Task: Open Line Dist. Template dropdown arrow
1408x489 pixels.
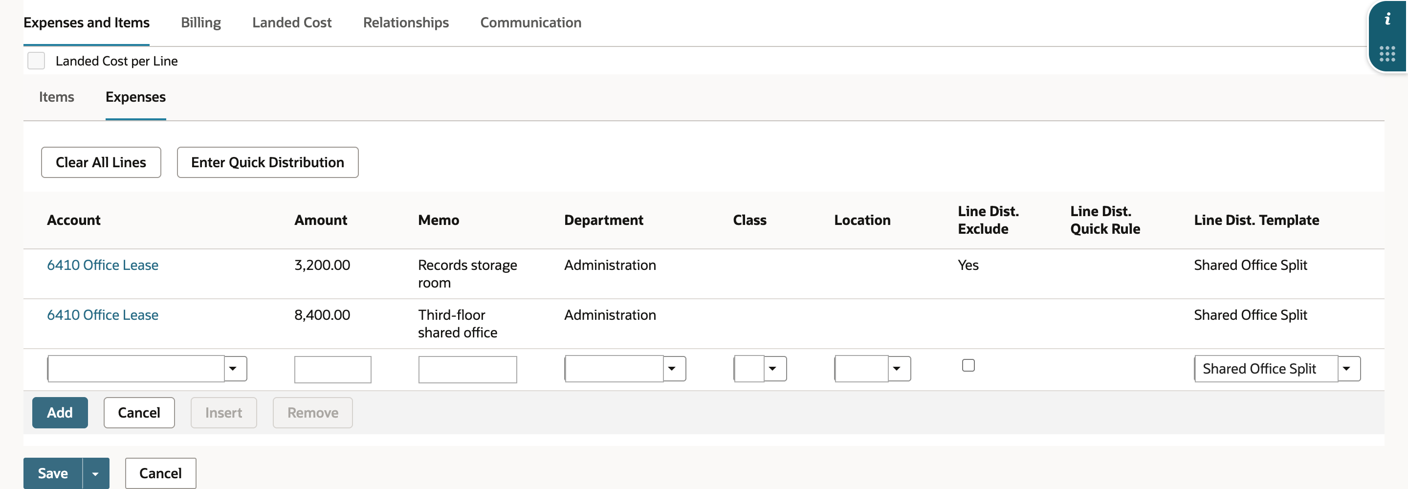Action: tap(1347, 369)
